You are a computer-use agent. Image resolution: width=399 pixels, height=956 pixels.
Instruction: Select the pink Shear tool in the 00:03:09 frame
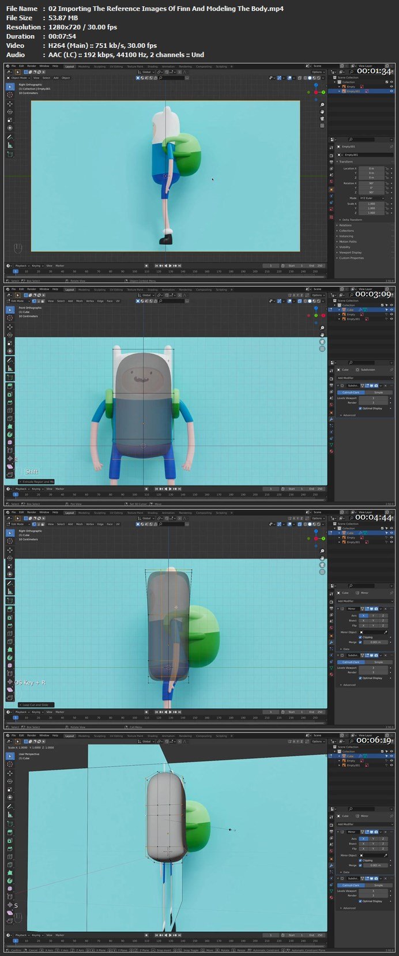coord(10,466)
